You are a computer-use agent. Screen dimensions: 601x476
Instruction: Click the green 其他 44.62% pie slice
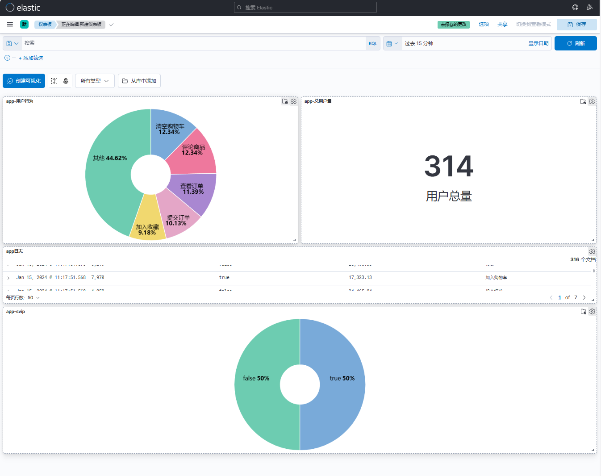pyautogui.click(x=107, y=179)
